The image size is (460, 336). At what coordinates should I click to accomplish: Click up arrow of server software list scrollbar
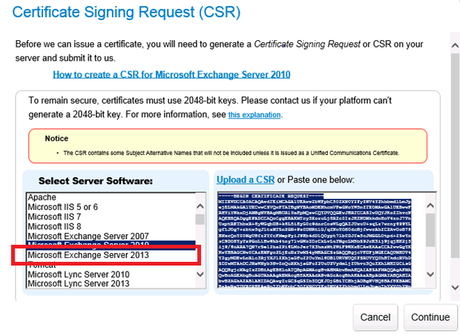[200, 206]
